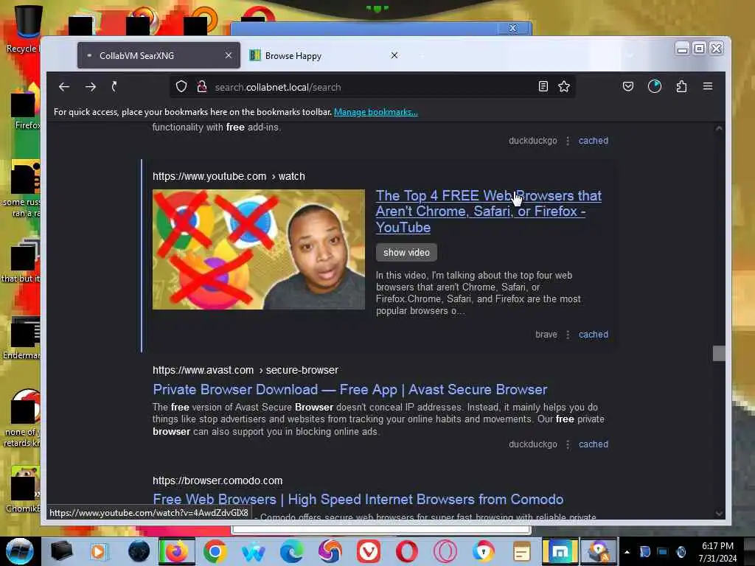Click the taskbar clock showing 6:17 PM
Image resolution: width=755 pixels, height=566 pixels.
717,552
